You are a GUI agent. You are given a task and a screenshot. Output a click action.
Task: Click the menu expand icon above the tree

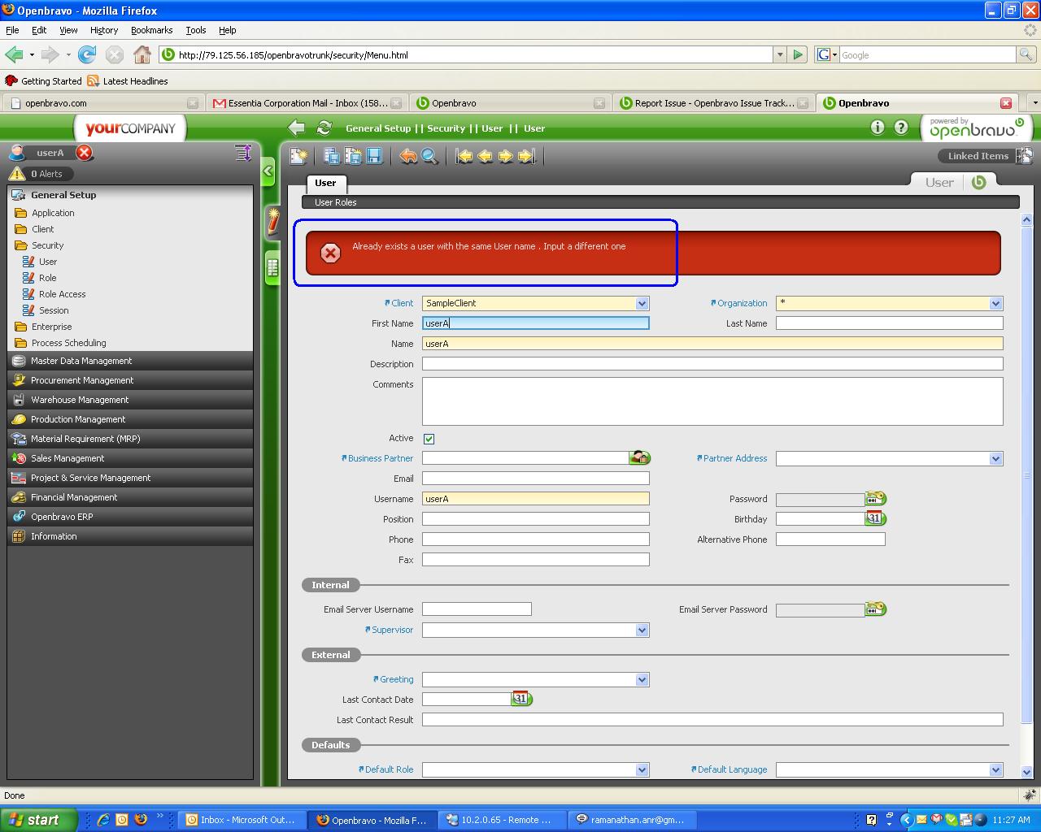242,152
